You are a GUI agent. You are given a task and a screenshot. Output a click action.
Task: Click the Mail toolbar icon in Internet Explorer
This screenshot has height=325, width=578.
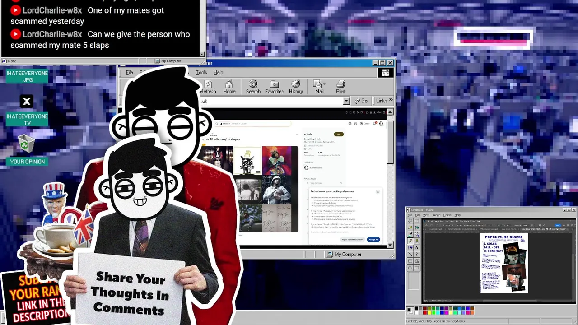[318, 87]
